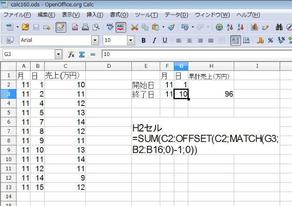The width and height of the screenshot is (292, 206).
Task: Click the Cut scissors icon
Action: pyautogui.click(x=135, y=27)
